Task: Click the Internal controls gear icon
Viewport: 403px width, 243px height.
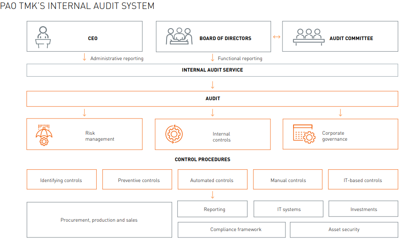Action: click(x=174, y=134)
